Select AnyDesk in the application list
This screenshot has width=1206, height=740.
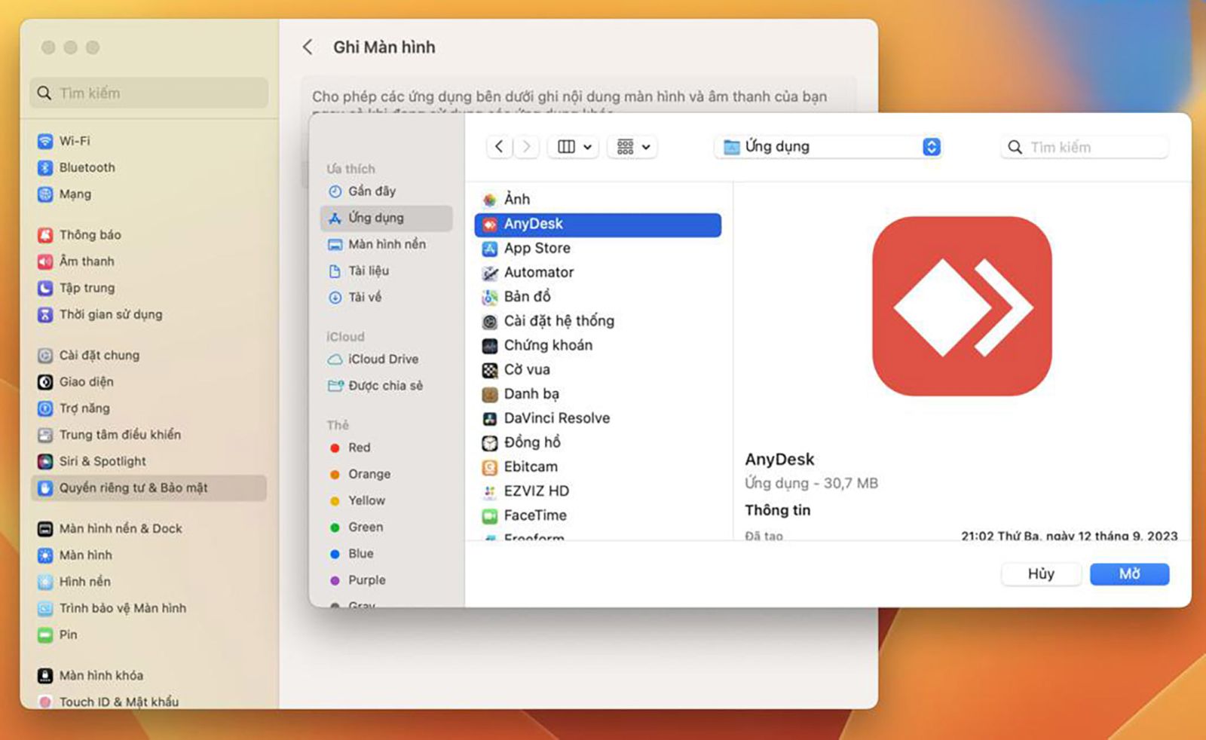click(598, 224)
